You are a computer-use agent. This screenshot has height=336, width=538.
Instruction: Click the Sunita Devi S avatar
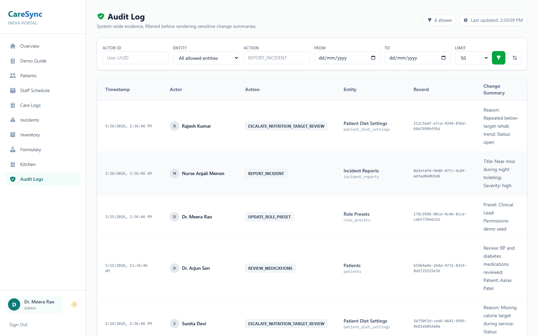pos(174,324)
